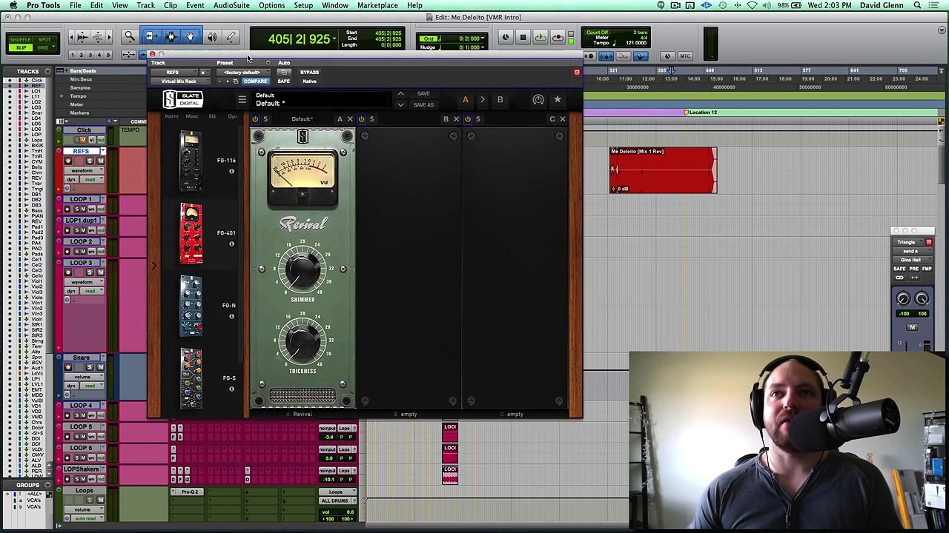Screen dimensions: 949x533
Task: Open the AudioSuite menu
Action: click(231, 5)
